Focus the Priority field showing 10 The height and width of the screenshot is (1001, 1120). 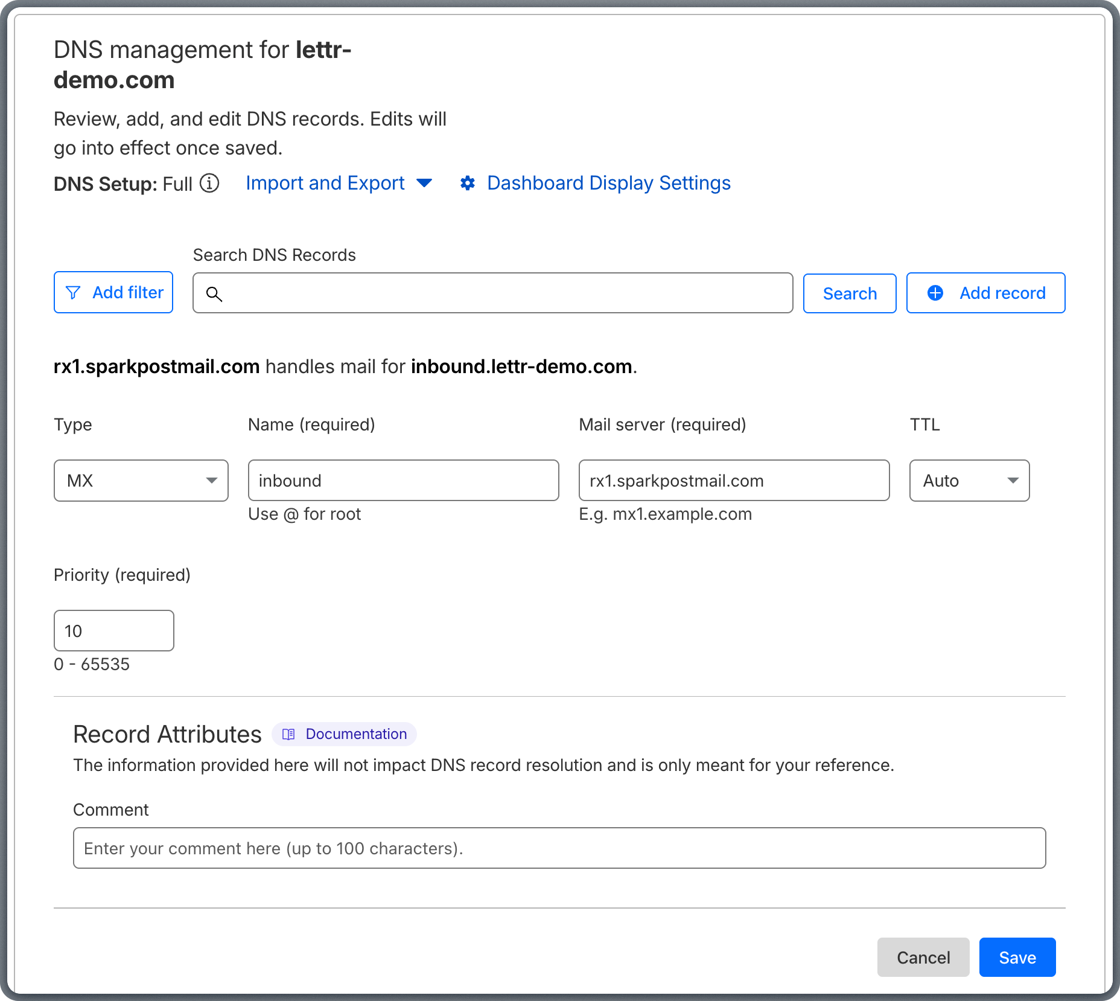coord(113,630)
